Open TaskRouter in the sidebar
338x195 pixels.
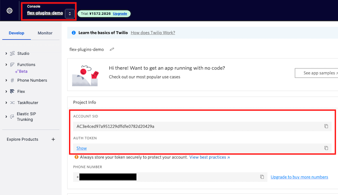(x=28, y=103)
